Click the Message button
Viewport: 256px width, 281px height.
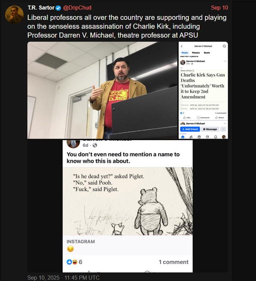(210, 129)
